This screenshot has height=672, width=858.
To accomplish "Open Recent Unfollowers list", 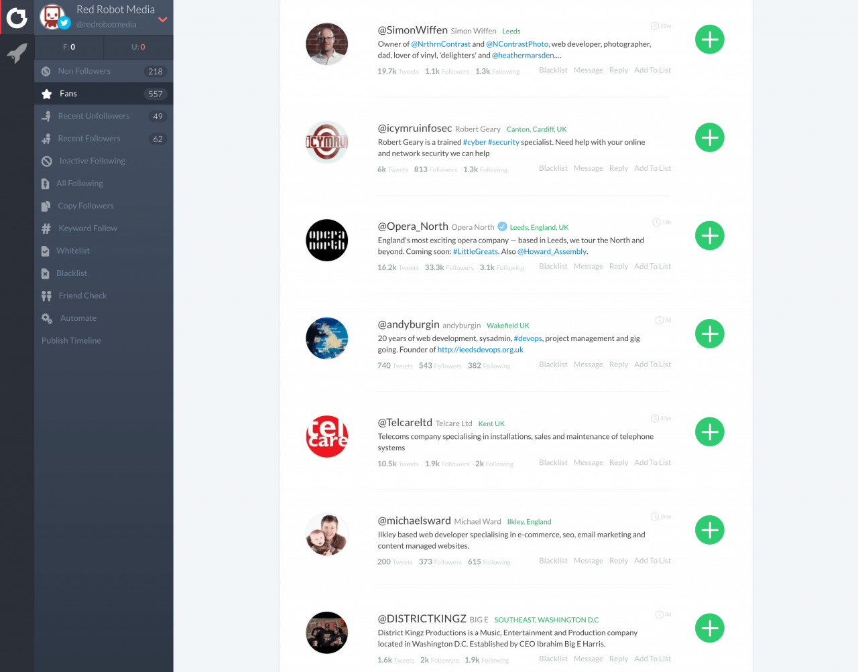I will [x=104, y=116].
